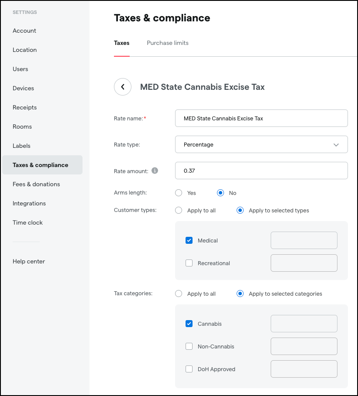Open Receipts settings
Image resolution: width=358 pixels, height=396 pixels.
25,108
